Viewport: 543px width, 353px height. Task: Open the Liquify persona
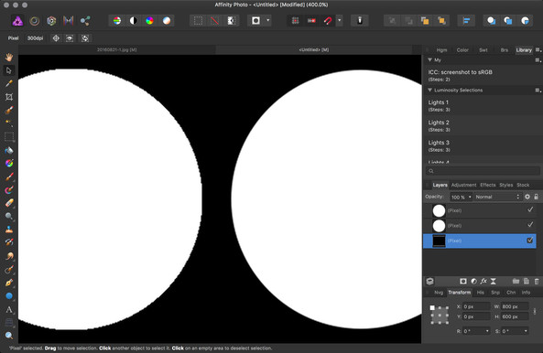pyautogui.click(x=34, y=21)
